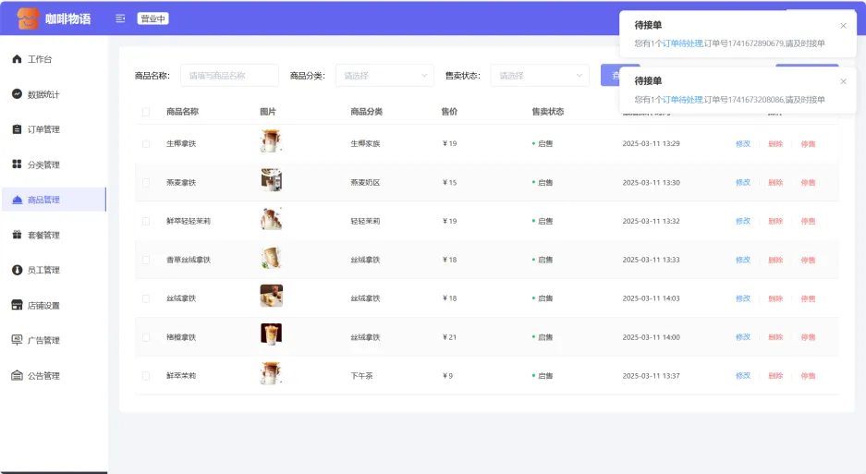Tick the checkbox for 生椰拿铁 row
Image resolution: width=866 pixels, height=474 pixels.
[145, 144]
